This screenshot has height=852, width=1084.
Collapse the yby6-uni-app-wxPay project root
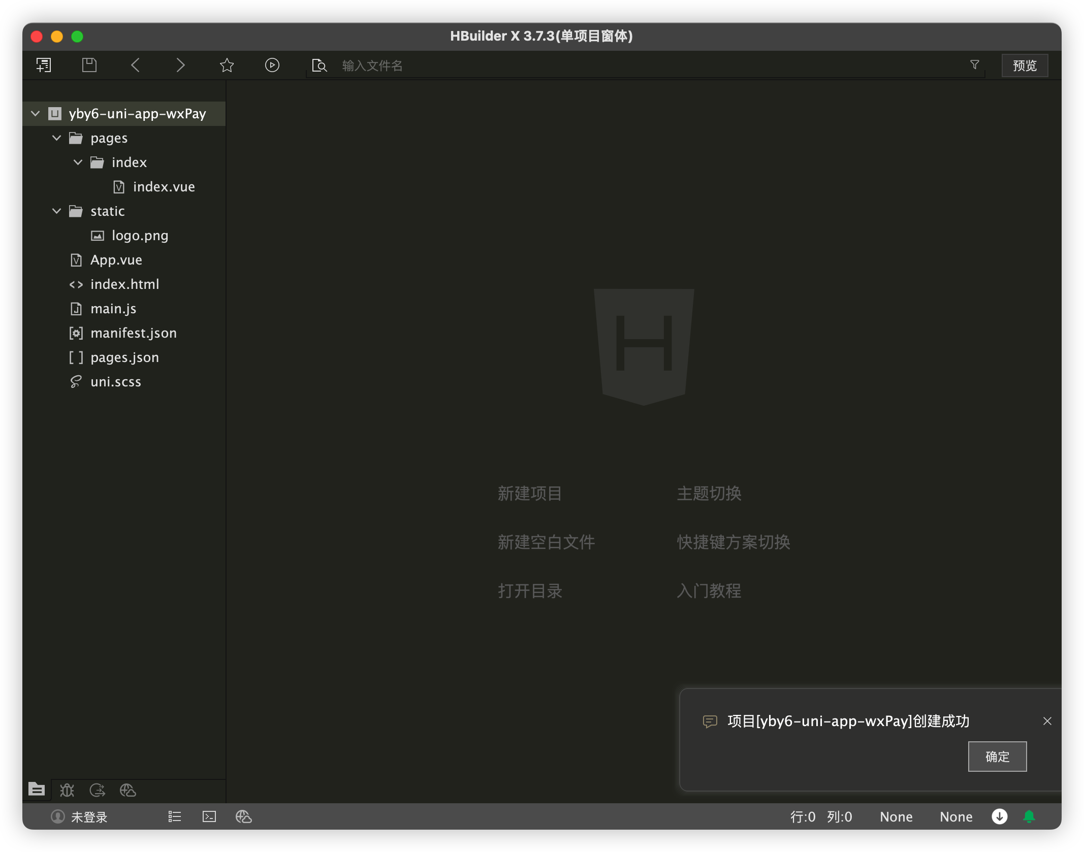click(36, 113)
